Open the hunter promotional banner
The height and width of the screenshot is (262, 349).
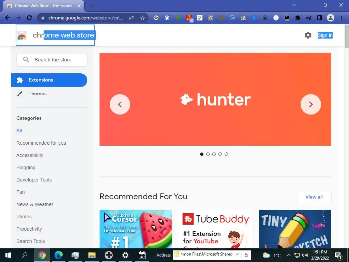point(215,99)
